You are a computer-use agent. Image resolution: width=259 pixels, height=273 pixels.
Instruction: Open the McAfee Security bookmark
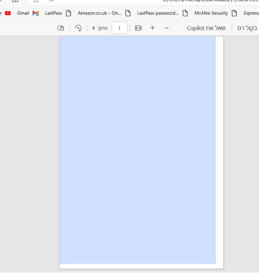click(x=216, y=13)
